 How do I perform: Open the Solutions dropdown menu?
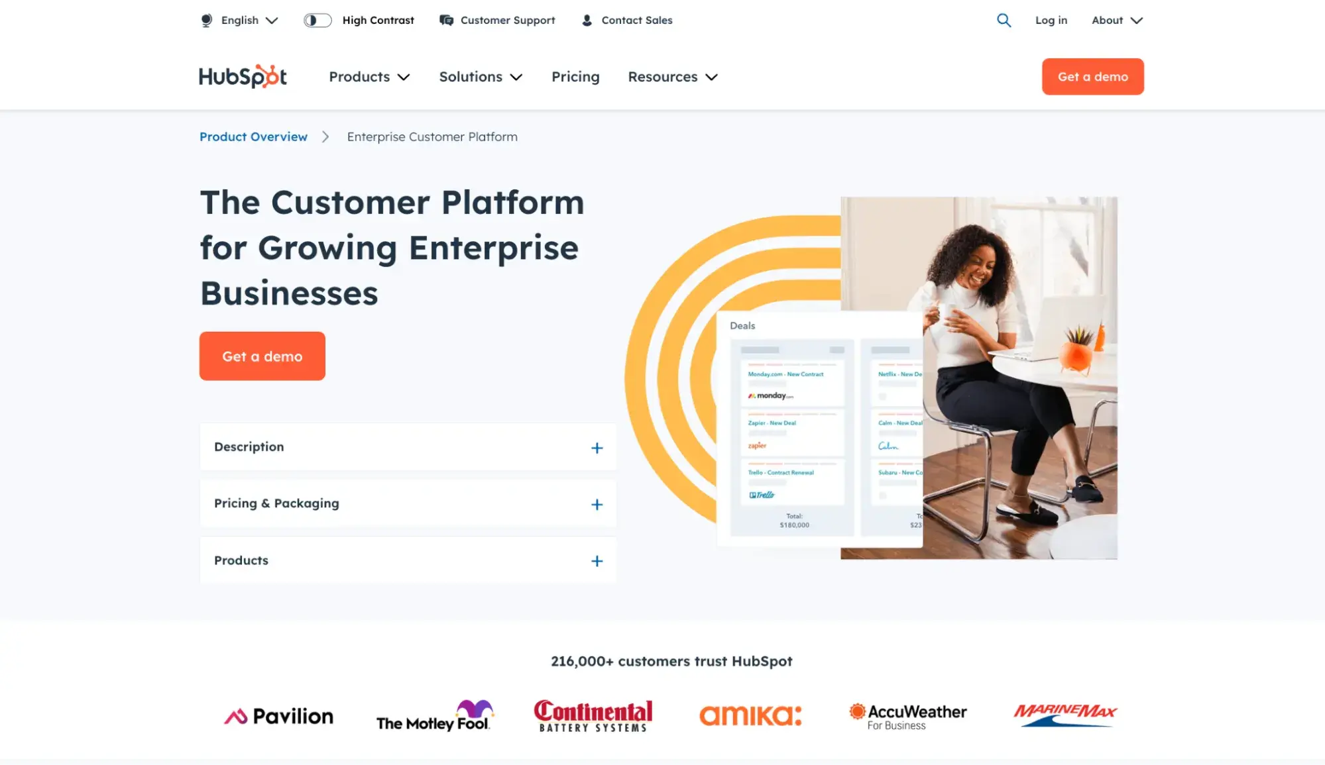tap(481, 77)
